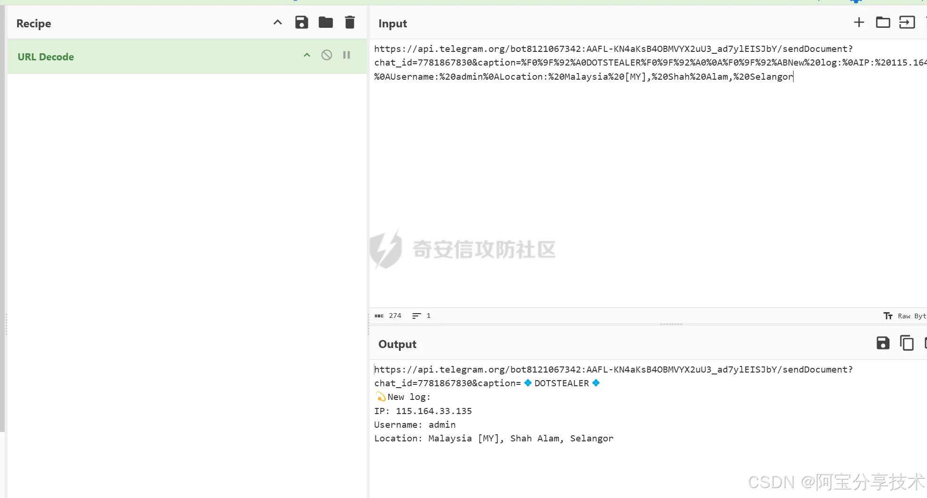Open a file as input
This screenshot has width=927, height=498.
[907, 23]
